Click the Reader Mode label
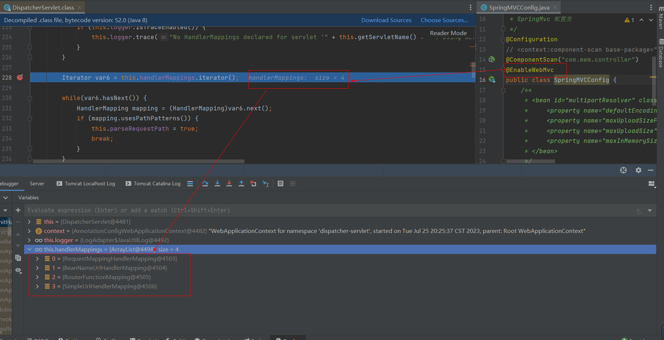The height and width of the screenshot is (340, 664). click(x=448, y=33)
